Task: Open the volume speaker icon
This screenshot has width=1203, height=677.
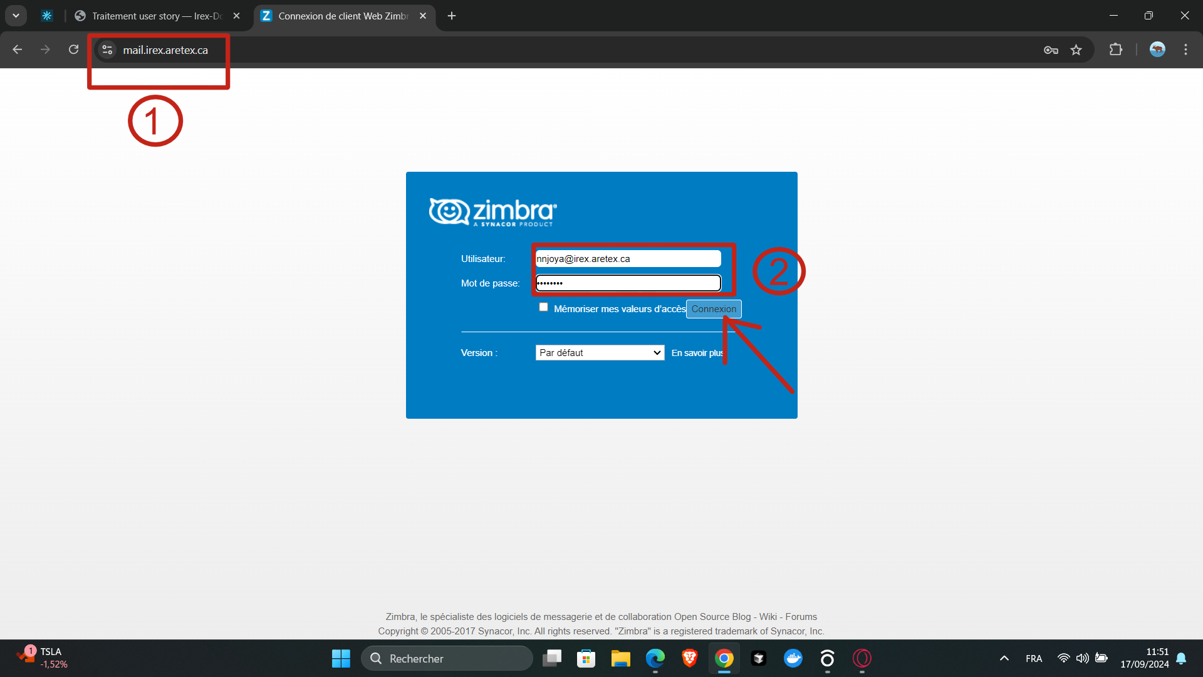Action: pos(1082,658)
